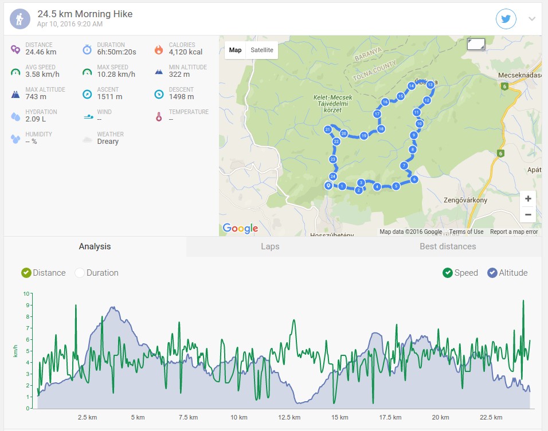The height and width of the screenshot is (431, 548).
Task: Enable the Duration axis option
Action: [x=97, y=273]
